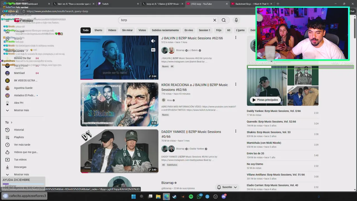Image resolution: width=357 pixels, height=201 pixels.
Task: Open the Krox channel link
Action: click(170, 100)
